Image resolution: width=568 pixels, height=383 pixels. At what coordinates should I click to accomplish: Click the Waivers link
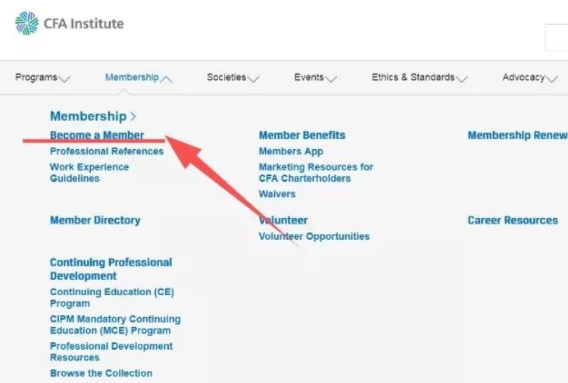pyautogui.click(x=277, y=195)
